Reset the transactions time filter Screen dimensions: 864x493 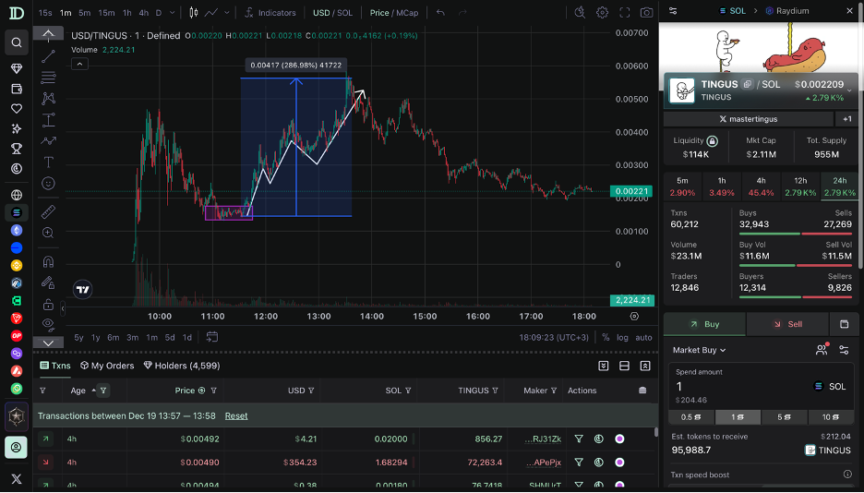pos(236,415)
